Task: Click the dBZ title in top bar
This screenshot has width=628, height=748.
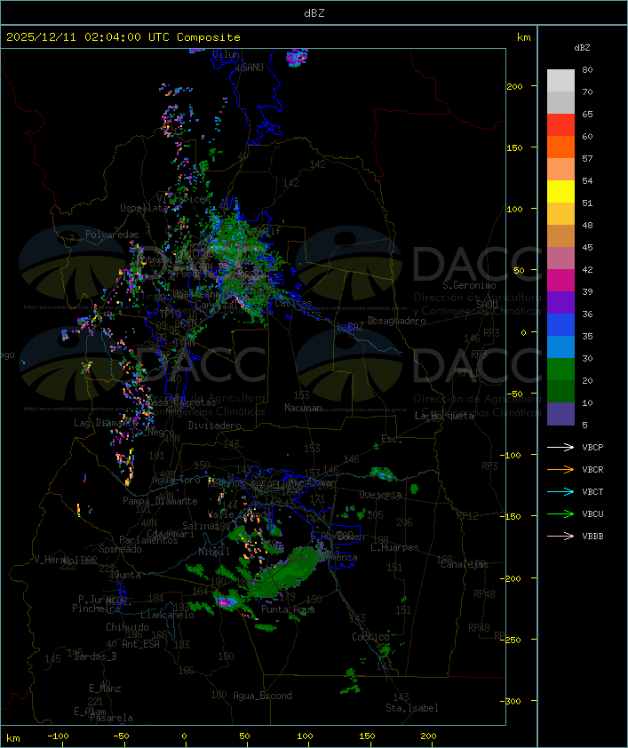Action: [314, 13]
